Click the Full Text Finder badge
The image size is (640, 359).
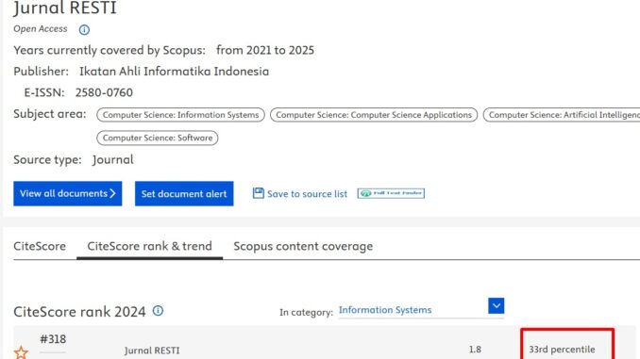click(391, 193)
